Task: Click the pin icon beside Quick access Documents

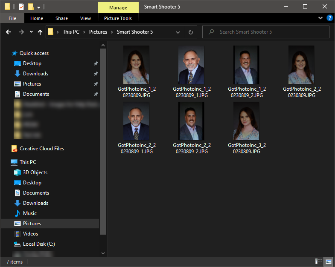Action: [x=96, y=94]
